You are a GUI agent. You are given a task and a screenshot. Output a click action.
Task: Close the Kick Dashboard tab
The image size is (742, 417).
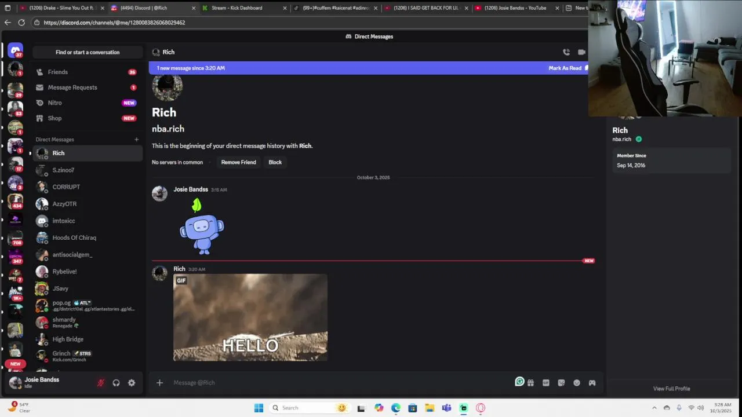(285, 8)
